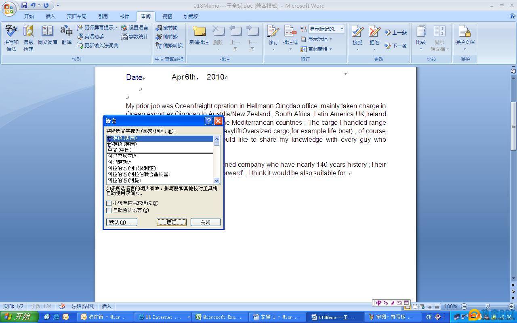The width and height of the screenshot is (517, 323).
Task: Click 设置语言 in ribbon
Action: tap(135, 28)
